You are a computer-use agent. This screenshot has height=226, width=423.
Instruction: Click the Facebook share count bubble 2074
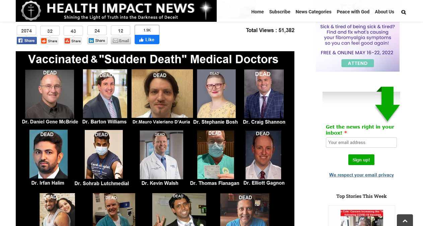(26, 31)
